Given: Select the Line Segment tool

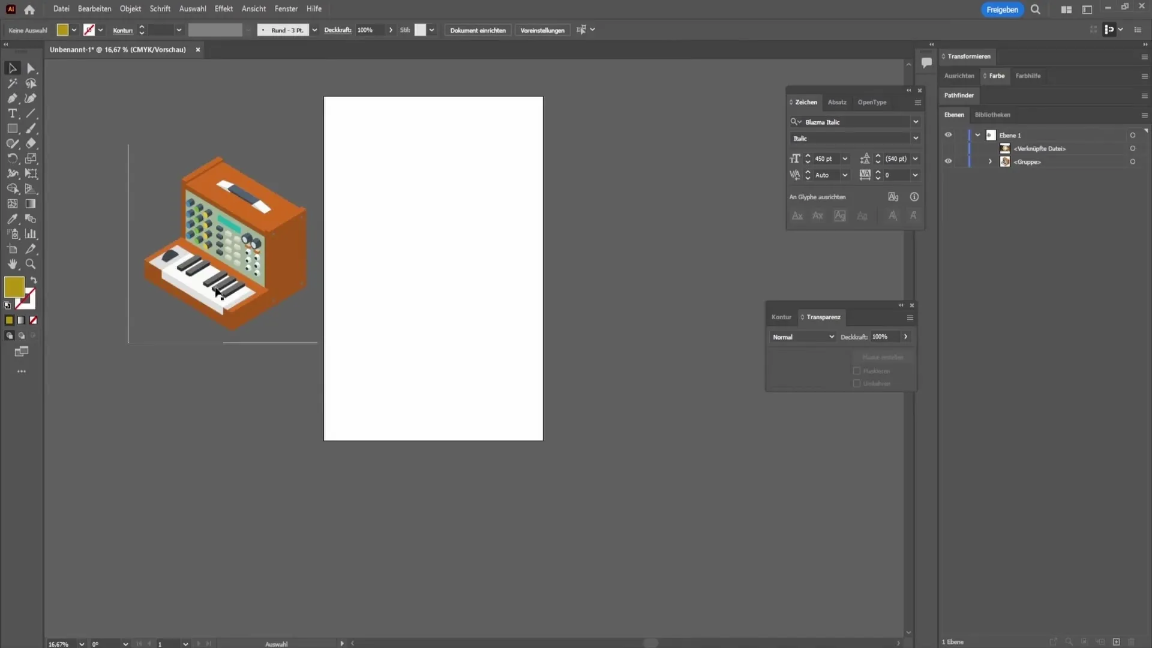Looking at the screenshot, I should pyautogui.click(x=31, y=113).
